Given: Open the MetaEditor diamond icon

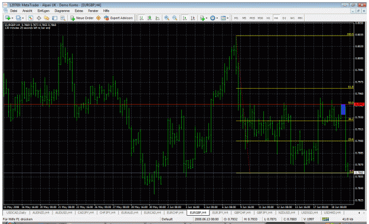Looking at the screenshot, I should (x=99, y=18).
